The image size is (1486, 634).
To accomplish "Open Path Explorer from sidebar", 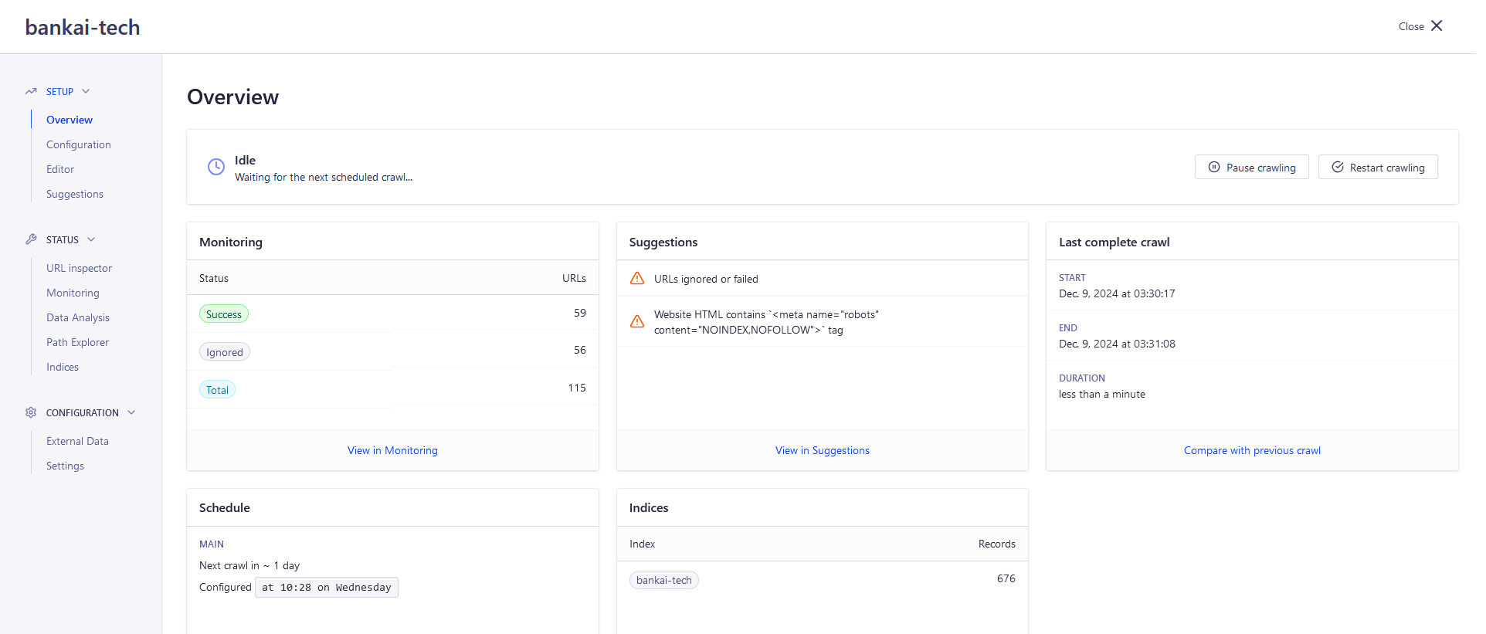I will [77, 342].
